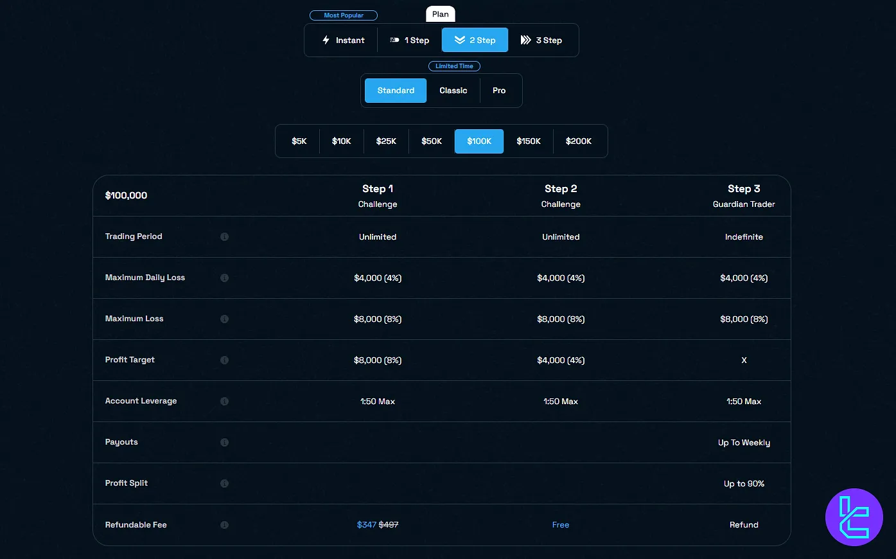Select the Instant plan tab
896x559 pixels.
[x=343, y=40]
